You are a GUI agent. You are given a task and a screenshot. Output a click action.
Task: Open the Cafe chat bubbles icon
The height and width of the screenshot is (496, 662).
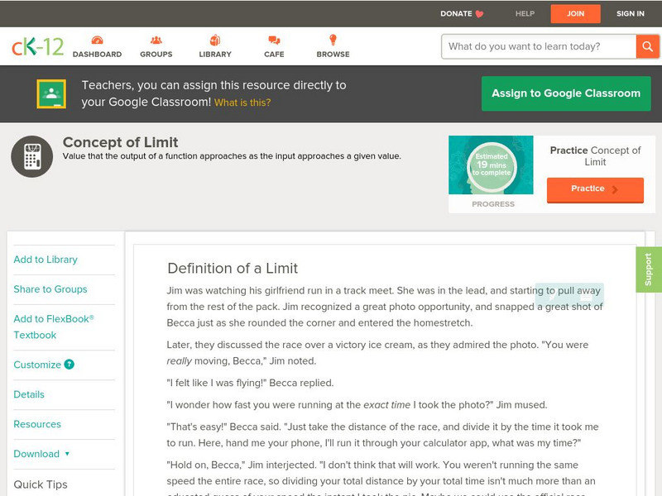pyautogui.click(x=274, y=40)
